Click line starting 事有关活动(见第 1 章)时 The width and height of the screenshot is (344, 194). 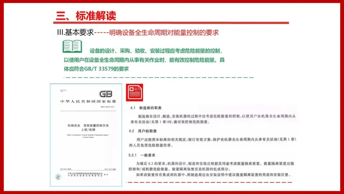pos(170,122)
